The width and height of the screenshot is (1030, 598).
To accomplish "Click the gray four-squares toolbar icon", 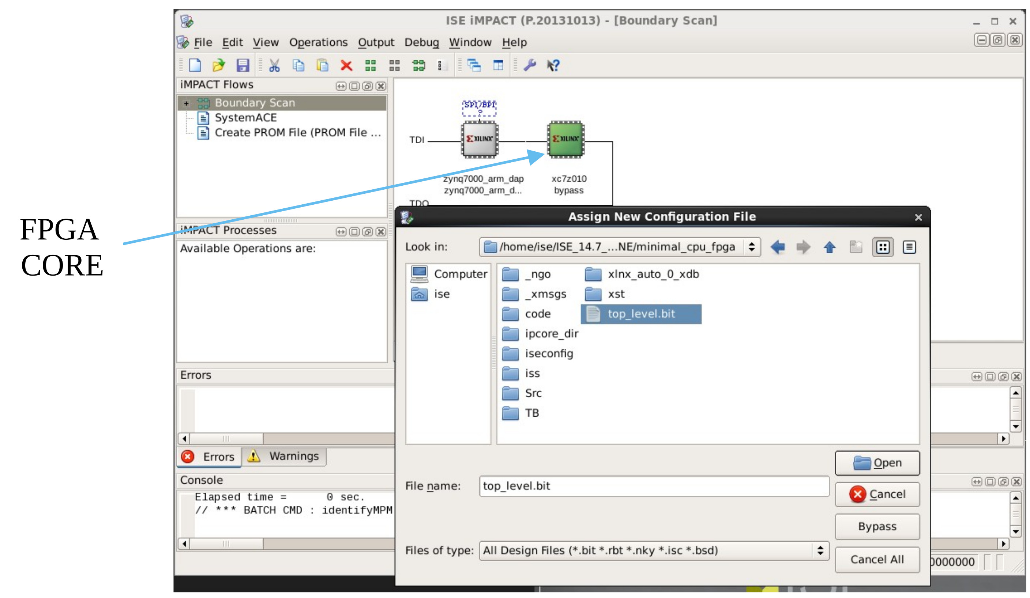I will tap(395, 65).
